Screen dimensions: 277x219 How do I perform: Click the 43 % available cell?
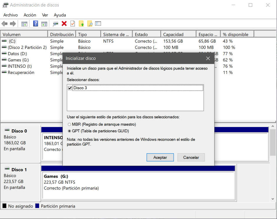[x=228, y=41]
